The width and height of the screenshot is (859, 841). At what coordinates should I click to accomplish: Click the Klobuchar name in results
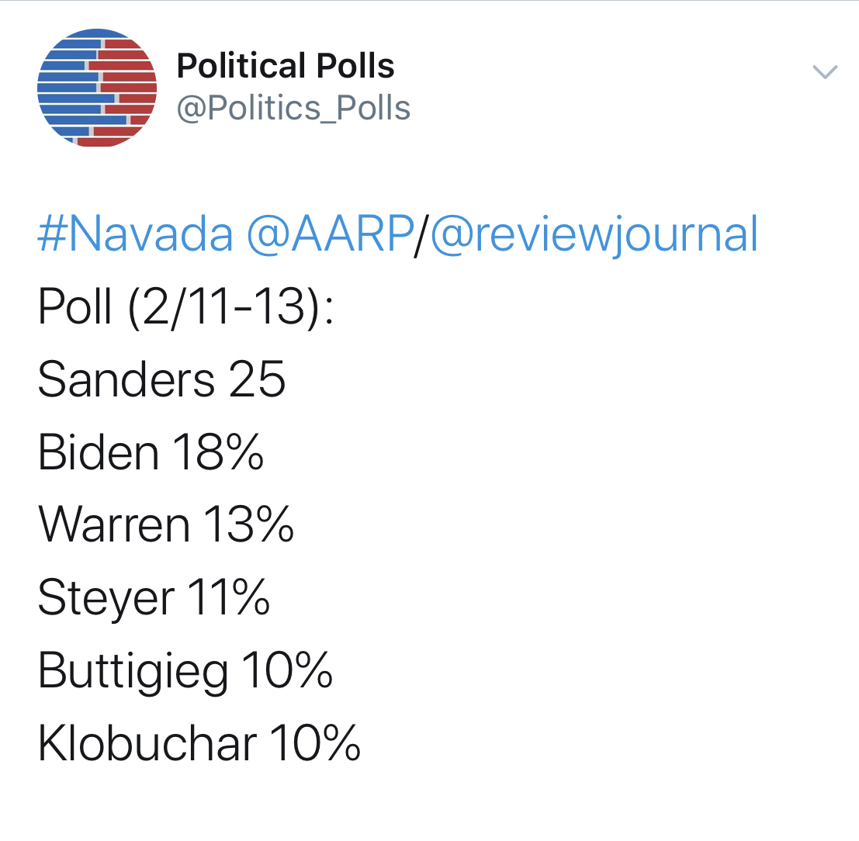click(x=147, y=743)
